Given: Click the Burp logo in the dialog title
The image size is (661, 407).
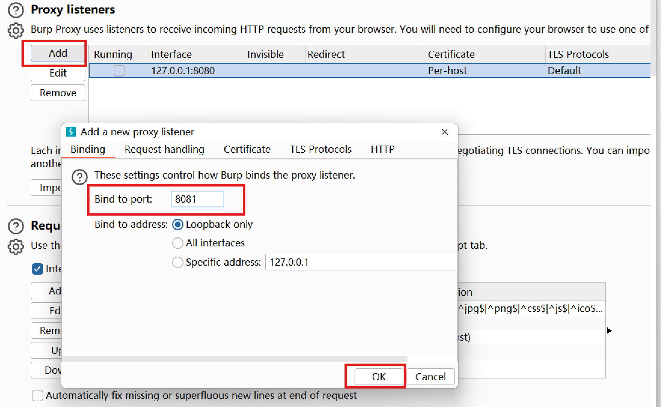Looking at the screenshot, I should 71,132.
